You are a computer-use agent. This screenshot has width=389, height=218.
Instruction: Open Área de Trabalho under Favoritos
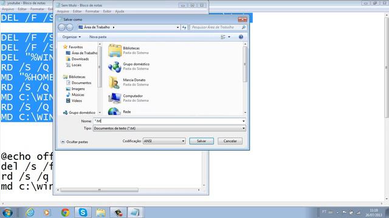[x=81, y=53]
